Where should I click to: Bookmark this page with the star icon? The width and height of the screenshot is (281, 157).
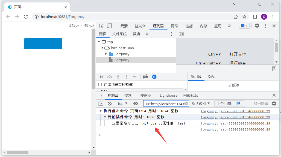[244, 17]
